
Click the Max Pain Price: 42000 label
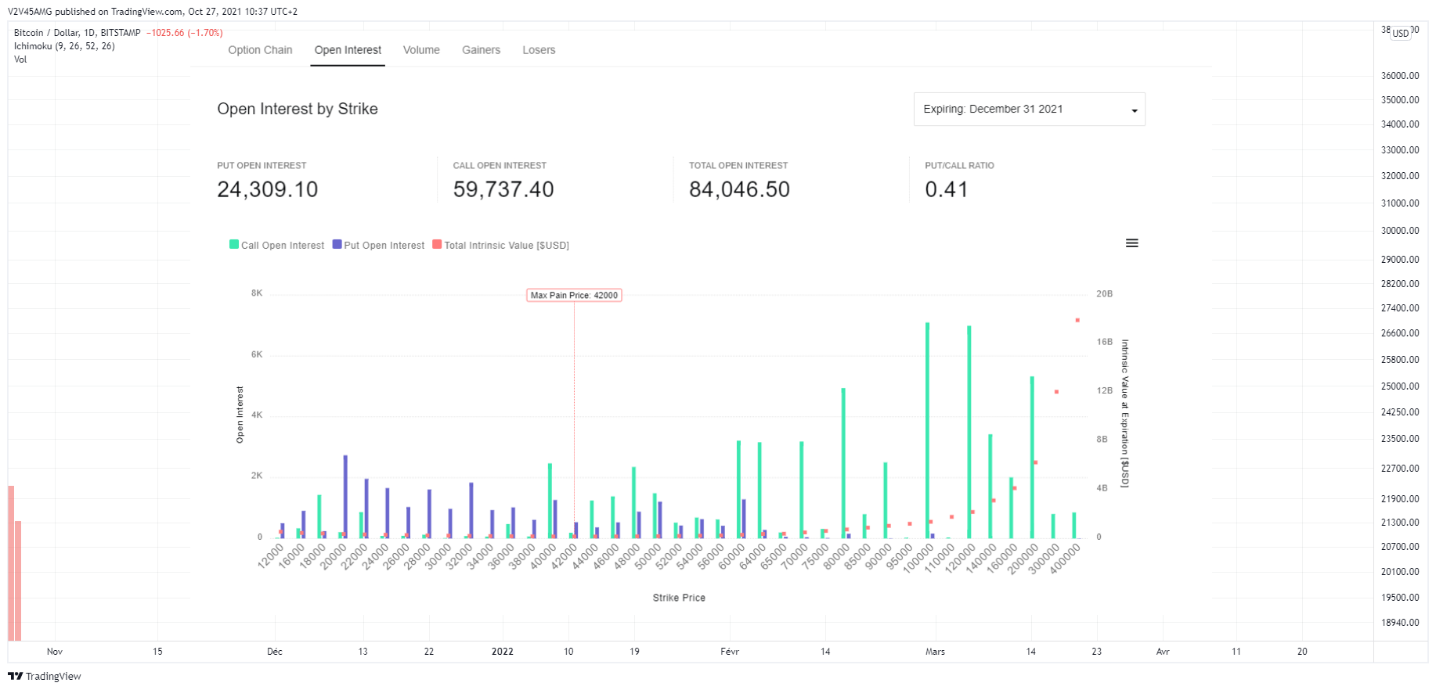tap(574, 296)
